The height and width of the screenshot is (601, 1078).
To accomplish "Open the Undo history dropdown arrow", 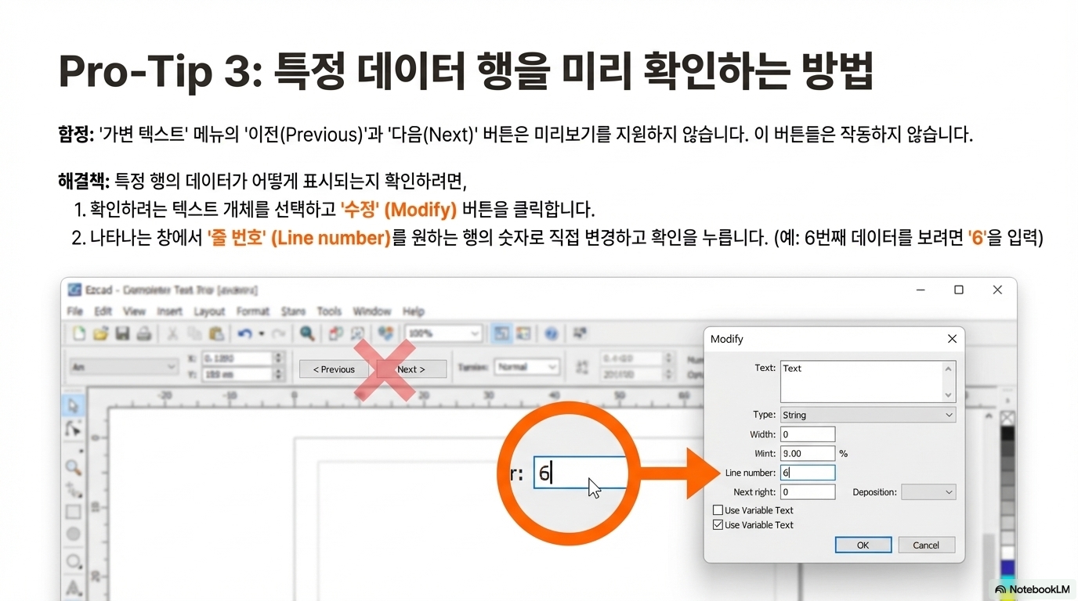I will tap(261, 333).
